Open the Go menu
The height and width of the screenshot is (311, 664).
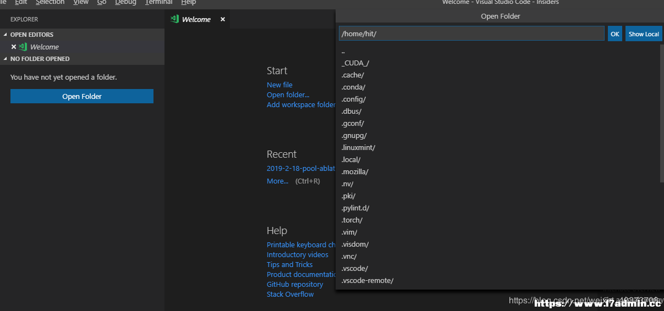102,2
